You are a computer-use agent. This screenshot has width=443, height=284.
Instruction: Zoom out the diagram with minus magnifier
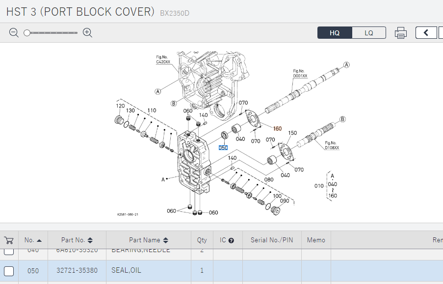pos(14,33)
